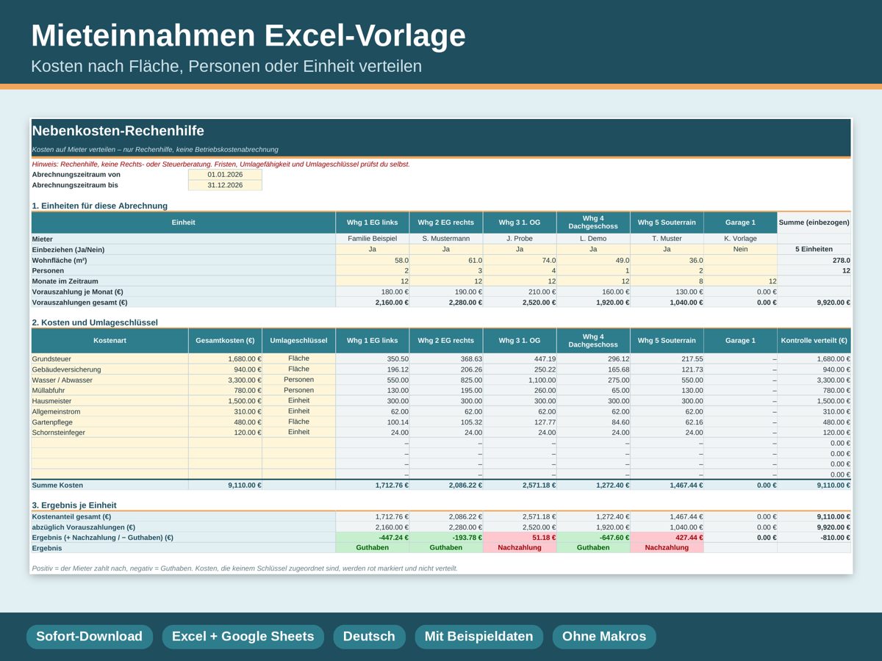The height and width of the screenshot is (661, 882).
Task: Click the Ohne Makros badge
Action: [604, 637]
